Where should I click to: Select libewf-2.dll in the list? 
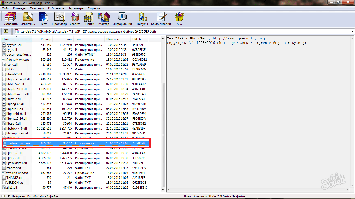coord(14,74)
